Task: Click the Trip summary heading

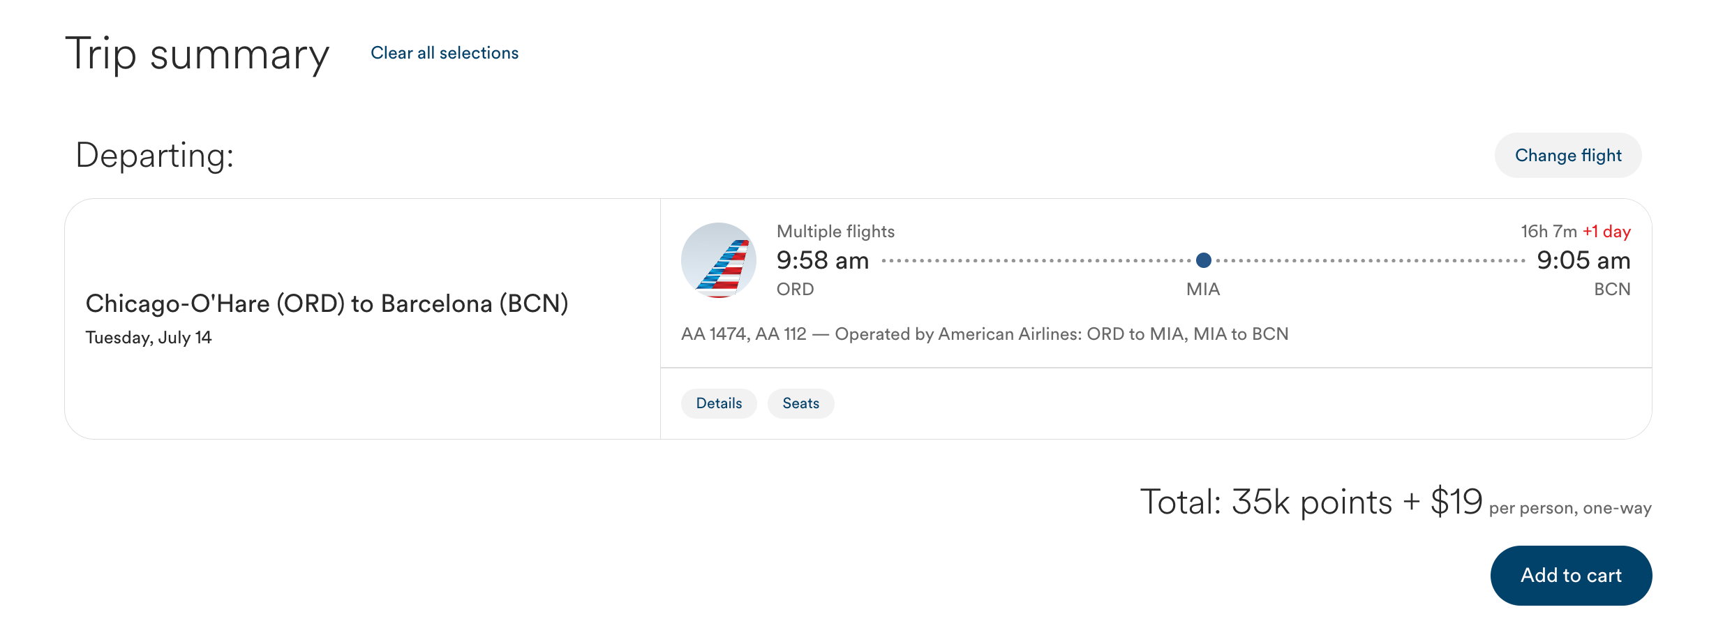Action: [197, 53]
